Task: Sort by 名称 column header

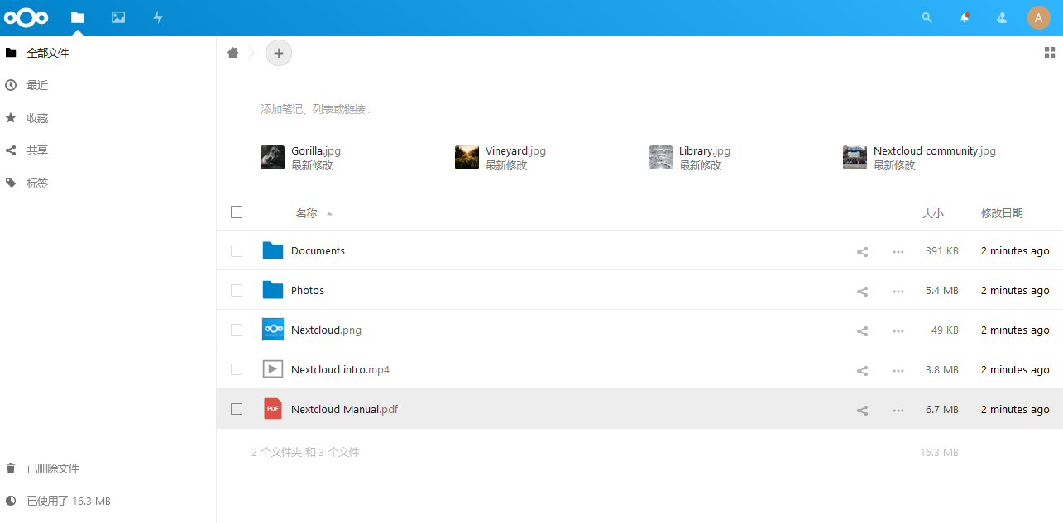Action: [307, 213]
